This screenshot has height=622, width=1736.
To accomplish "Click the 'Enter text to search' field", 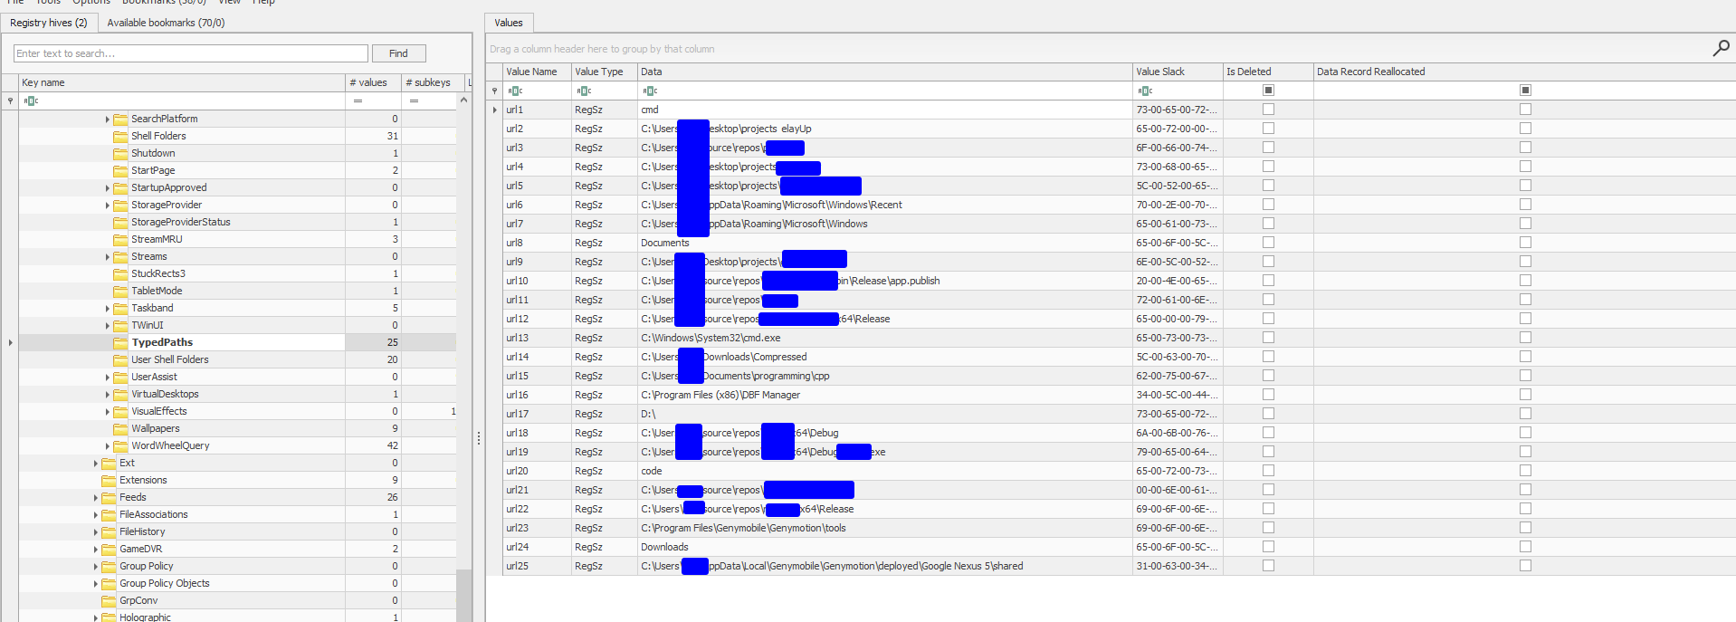I will [190, 53].
